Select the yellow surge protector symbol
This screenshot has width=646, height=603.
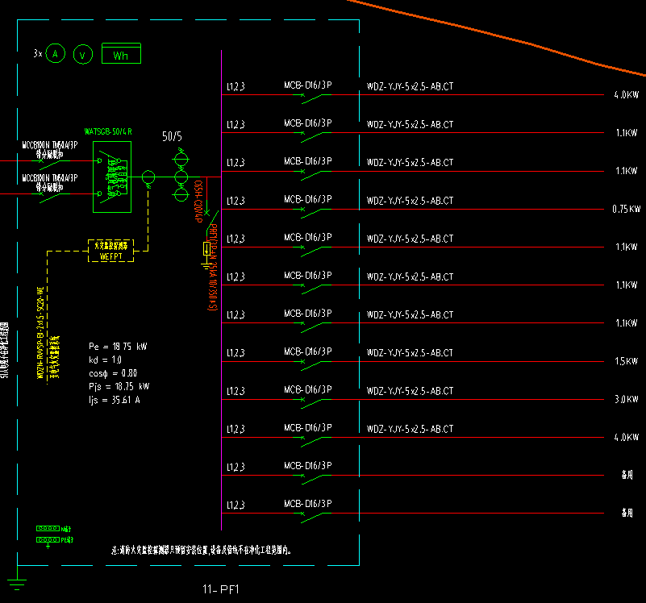(206, 249)
